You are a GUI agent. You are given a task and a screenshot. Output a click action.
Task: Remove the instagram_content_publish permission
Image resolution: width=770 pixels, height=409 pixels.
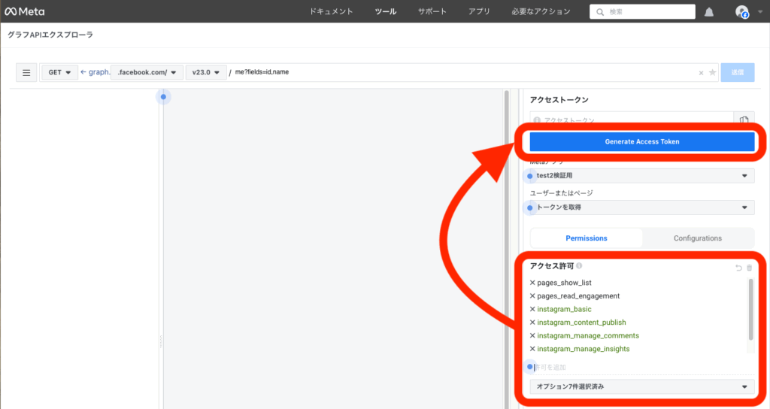click(532, 323)
